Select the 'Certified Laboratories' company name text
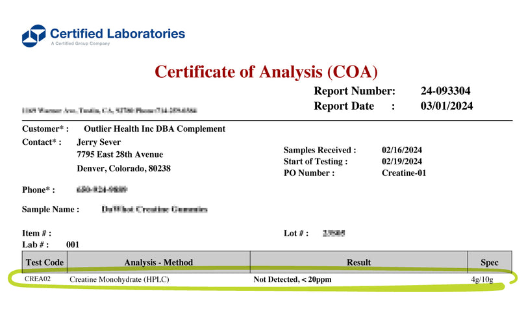Viewport: 526px width, 311px height. (118, 34)
